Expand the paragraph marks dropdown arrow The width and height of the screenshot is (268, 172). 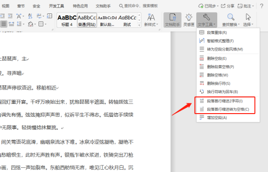(43, 16)
